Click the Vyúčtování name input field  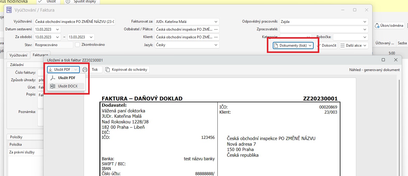point(74,21)
